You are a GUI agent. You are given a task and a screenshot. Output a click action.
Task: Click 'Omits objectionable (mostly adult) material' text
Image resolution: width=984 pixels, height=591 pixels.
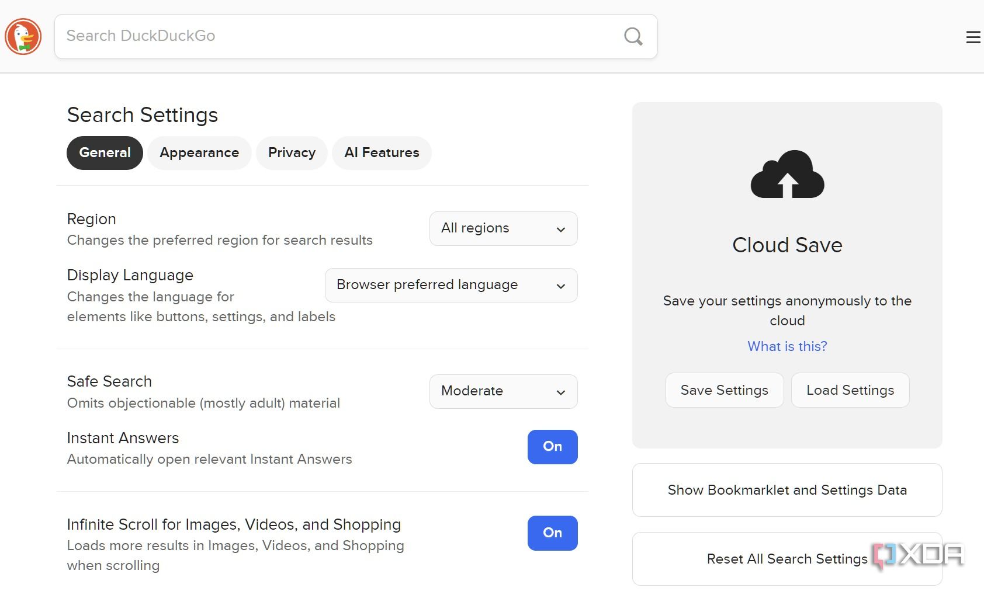coord(203,403)
